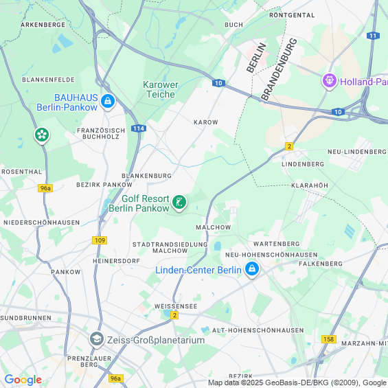Screen dimensions: 388x388
Task: Select the Französisch Buchholz label
Action: (x=101, y=133)
